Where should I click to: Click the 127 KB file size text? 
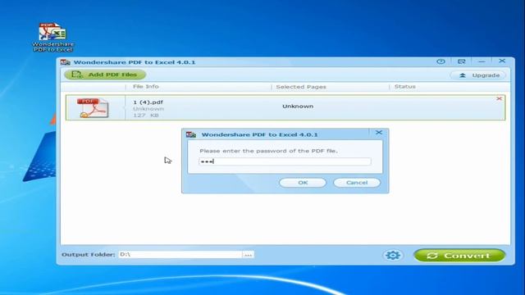coord(146,116)
